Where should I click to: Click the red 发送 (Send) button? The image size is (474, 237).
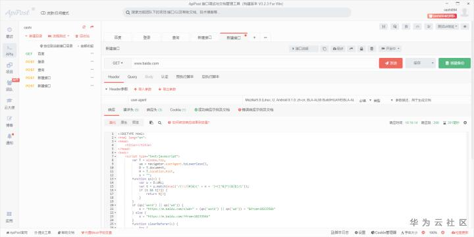[x=390, y=63]
